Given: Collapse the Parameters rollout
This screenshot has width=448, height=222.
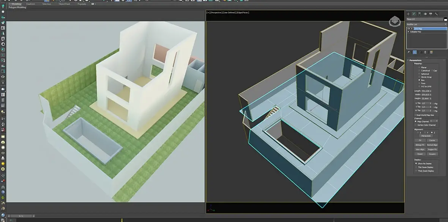Looking at the screenshot, I should click(x=415, y=61).
